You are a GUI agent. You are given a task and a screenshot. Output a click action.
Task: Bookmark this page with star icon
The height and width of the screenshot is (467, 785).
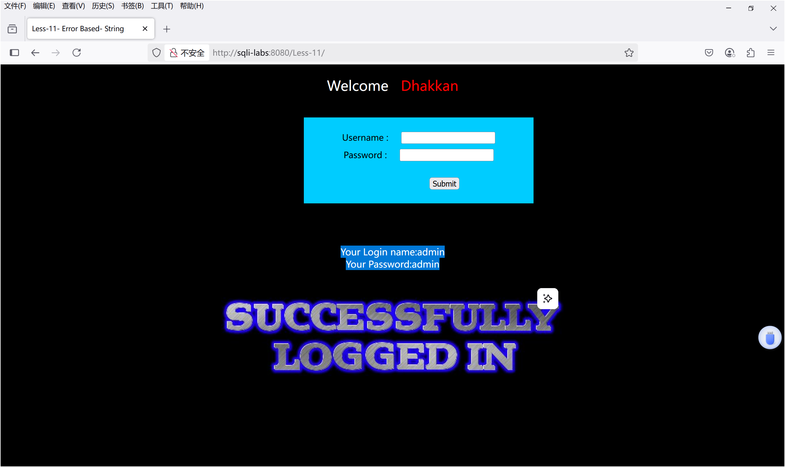point(629,53)
